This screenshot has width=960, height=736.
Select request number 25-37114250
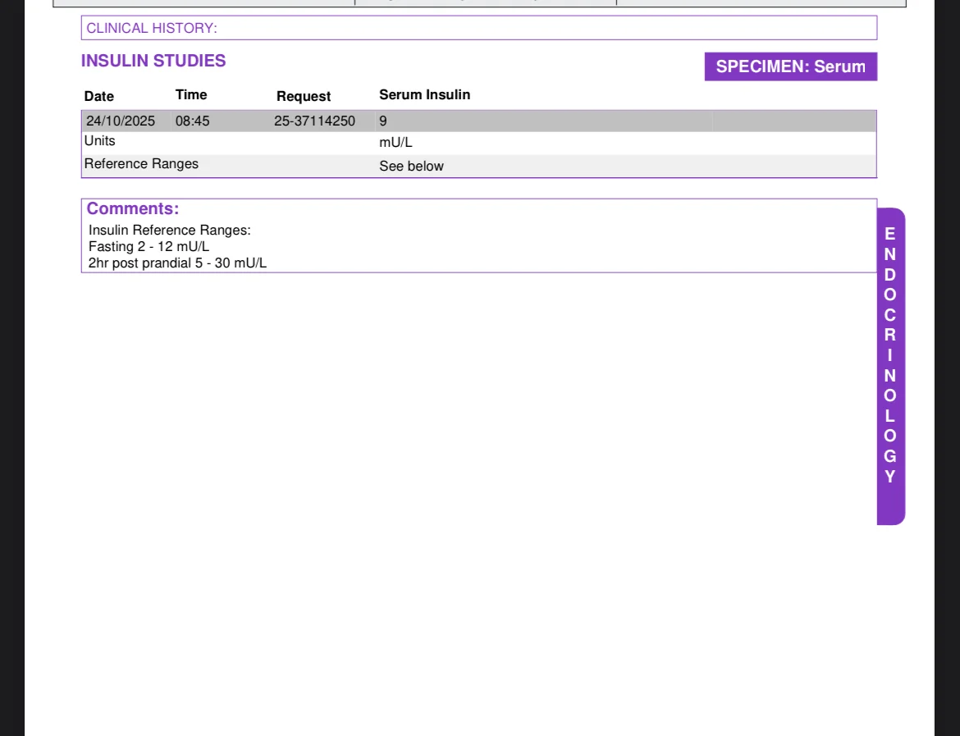coord(315,121)
